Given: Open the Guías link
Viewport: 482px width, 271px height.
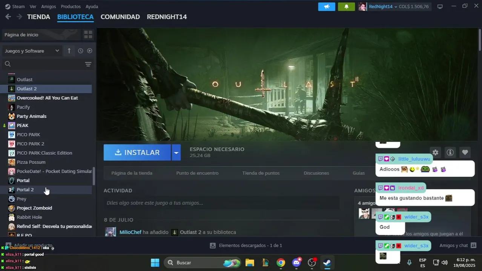Looking at the screenshot, I should [x=359, y=173].
